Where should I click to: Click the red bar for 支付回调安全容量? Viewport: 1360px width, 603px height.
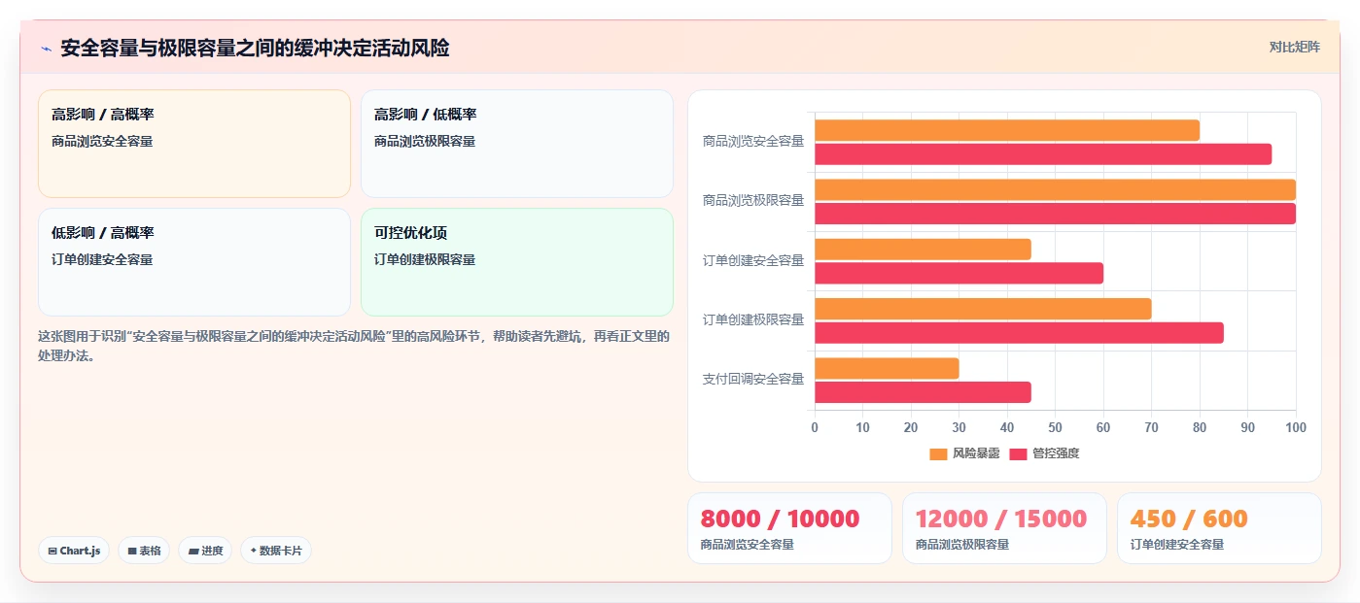pos(923,392)
